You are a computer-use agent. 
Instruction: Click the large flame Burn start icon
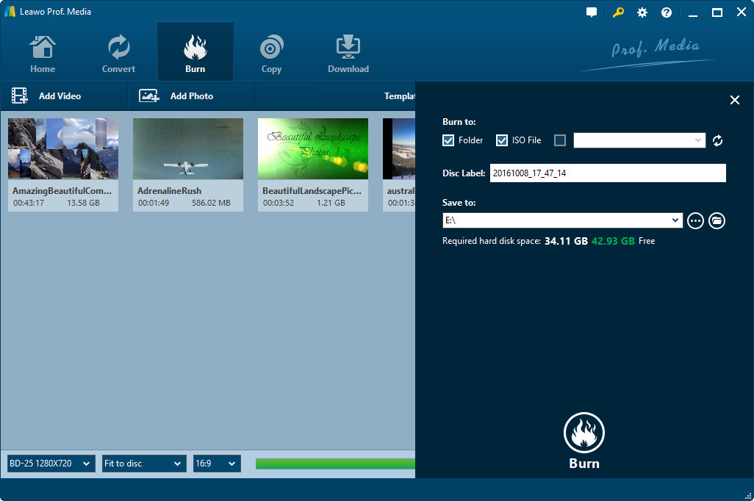click(584, 433)
